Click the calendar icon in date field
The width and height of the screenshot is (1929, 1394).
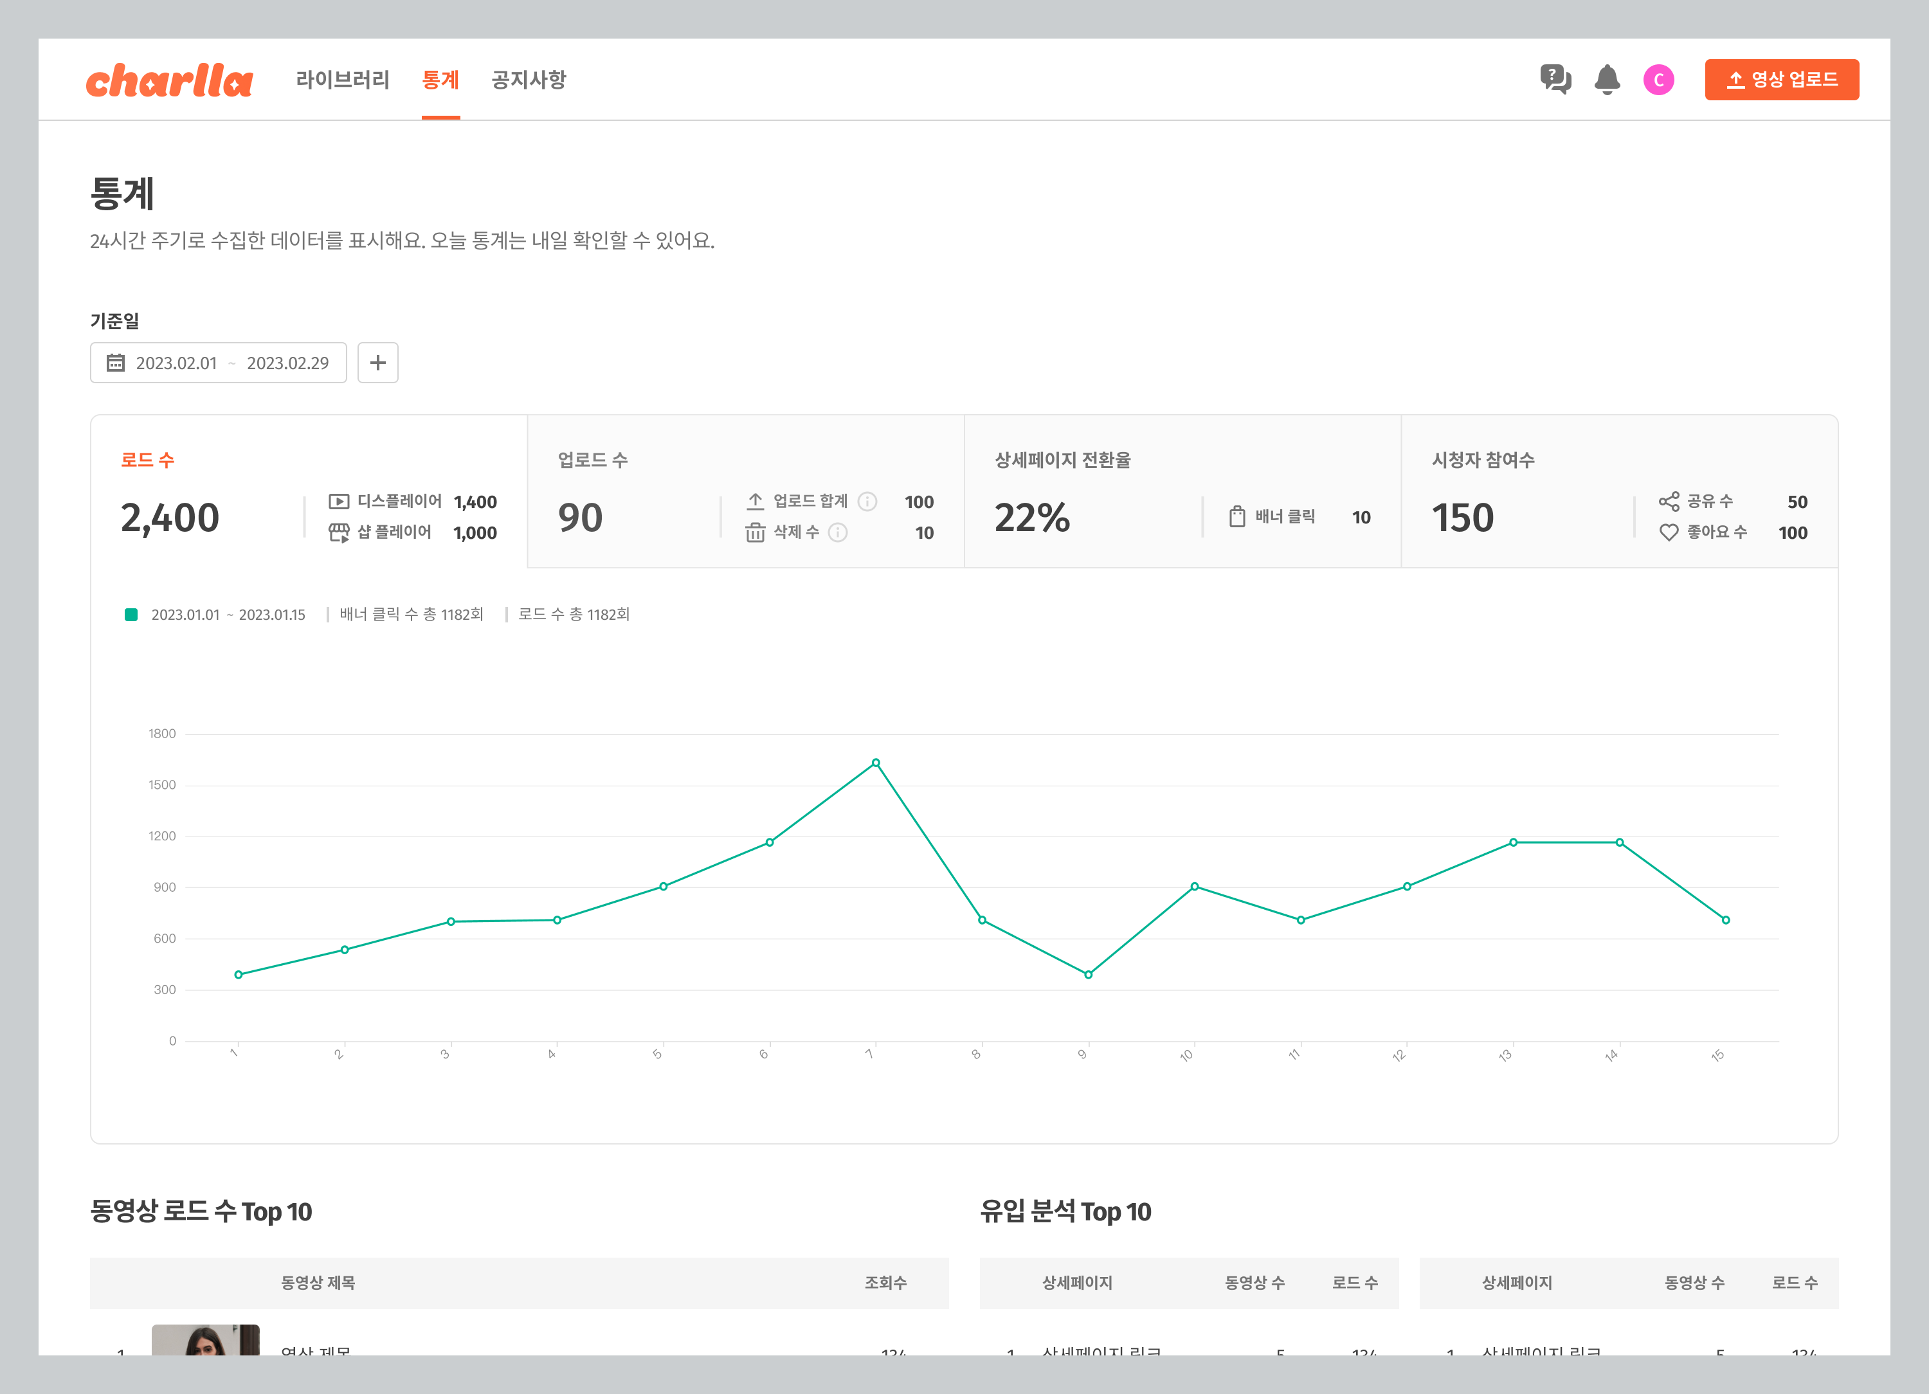click(116, 363)
